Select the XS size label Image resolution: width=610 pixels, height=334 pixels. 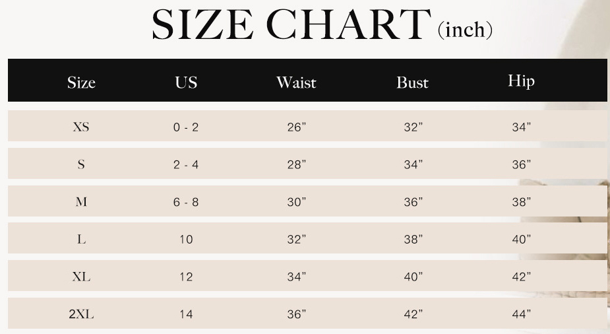click(81, 127)
